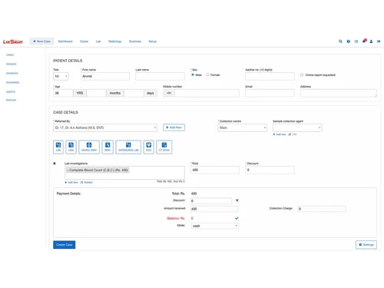Clear discount with X in Payment Details

(237, 200)
